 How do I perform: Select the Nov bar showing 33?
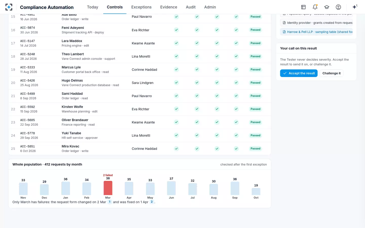(x=23, y=189)
